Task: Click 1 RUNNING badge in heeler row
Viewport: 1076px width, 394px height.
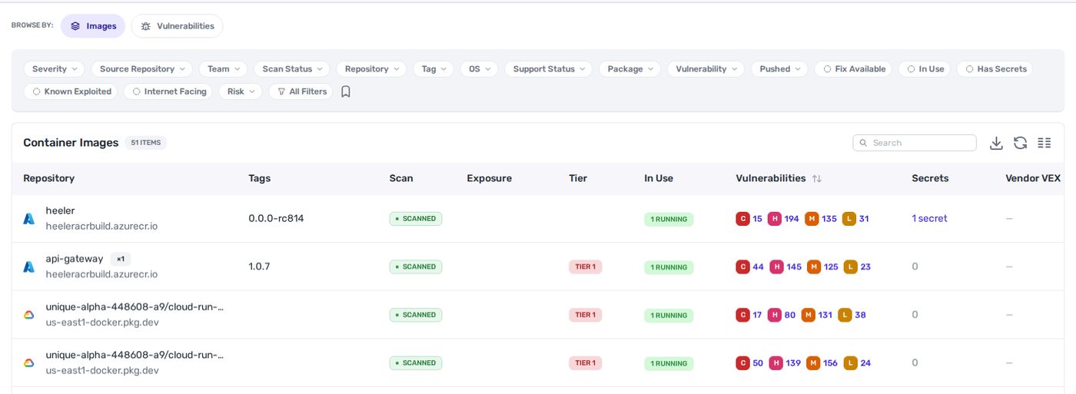Action: click(669, 220)
